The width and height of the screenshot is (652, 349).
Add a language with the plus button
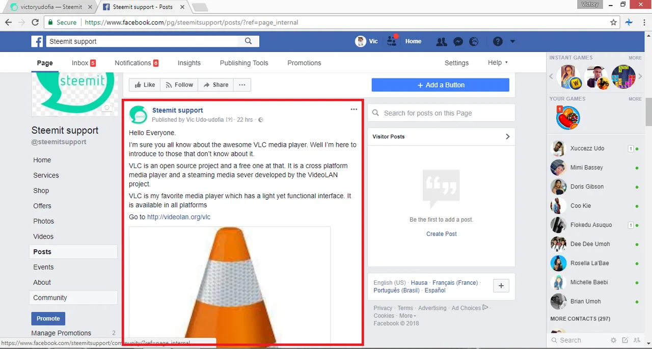click(501, 286)
